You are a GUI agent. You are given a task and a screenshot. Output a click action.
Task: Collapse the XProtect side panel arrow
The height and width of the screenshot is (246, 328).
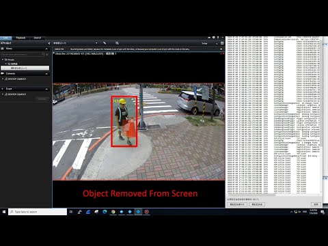pyautogui.click(x=49, y=43)
